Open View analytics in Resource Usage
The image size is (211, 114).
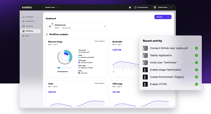coord(99,41)
